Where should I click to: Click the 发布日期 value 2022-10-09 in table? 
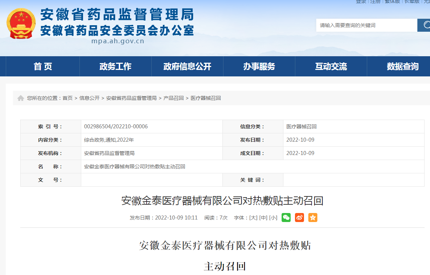[300, 140]
